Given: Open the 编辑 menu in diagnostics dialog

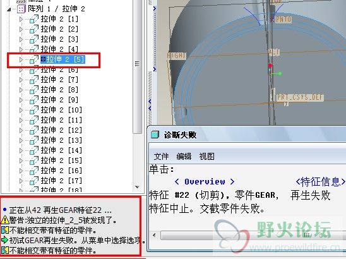Looking at the screenshot, I should [x=184, y=156].
